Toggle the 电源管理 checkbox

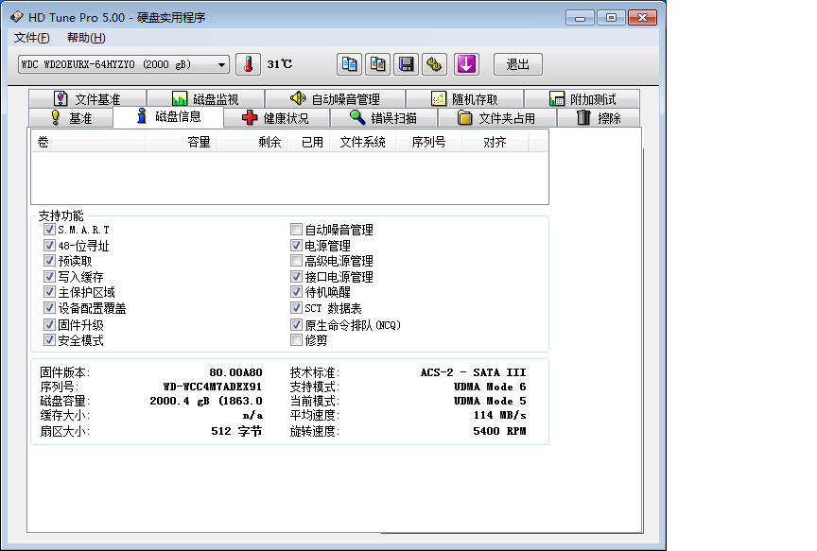point(297,246)
